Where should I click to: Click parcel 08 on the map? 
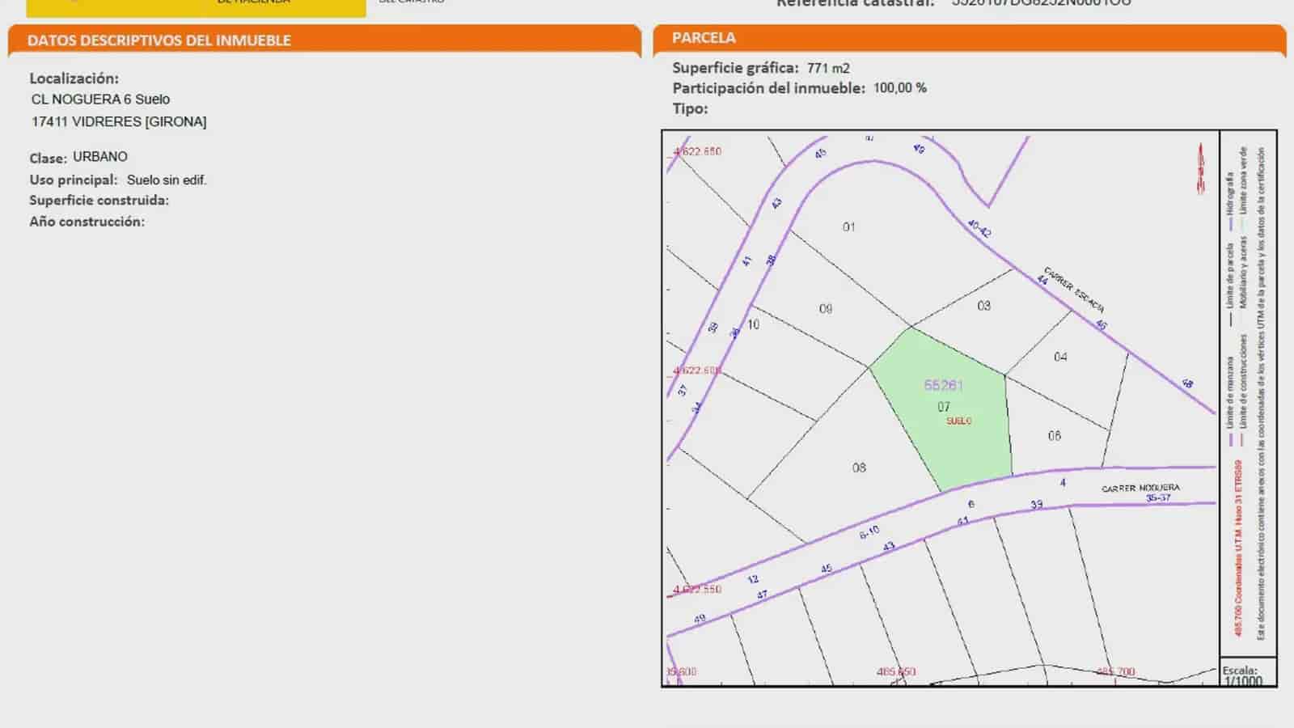click(x=859, y=467)
